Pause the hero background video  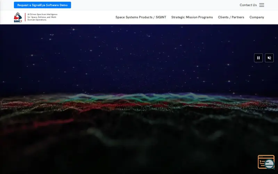[x=258, y=58]
